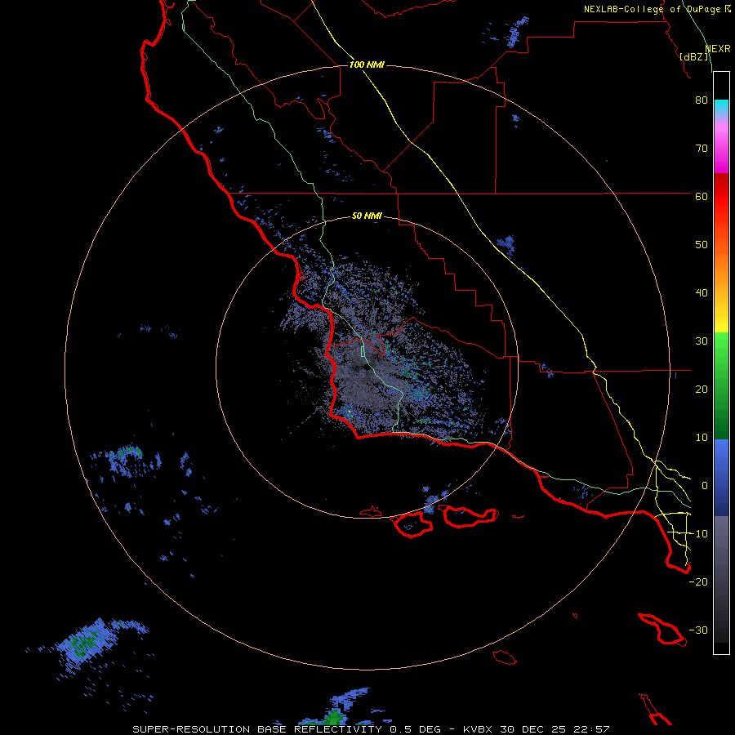The height and width of the screenshot is (735, 735).
Task: Click the 0 value on the dBZ scale
Action: 705,486
